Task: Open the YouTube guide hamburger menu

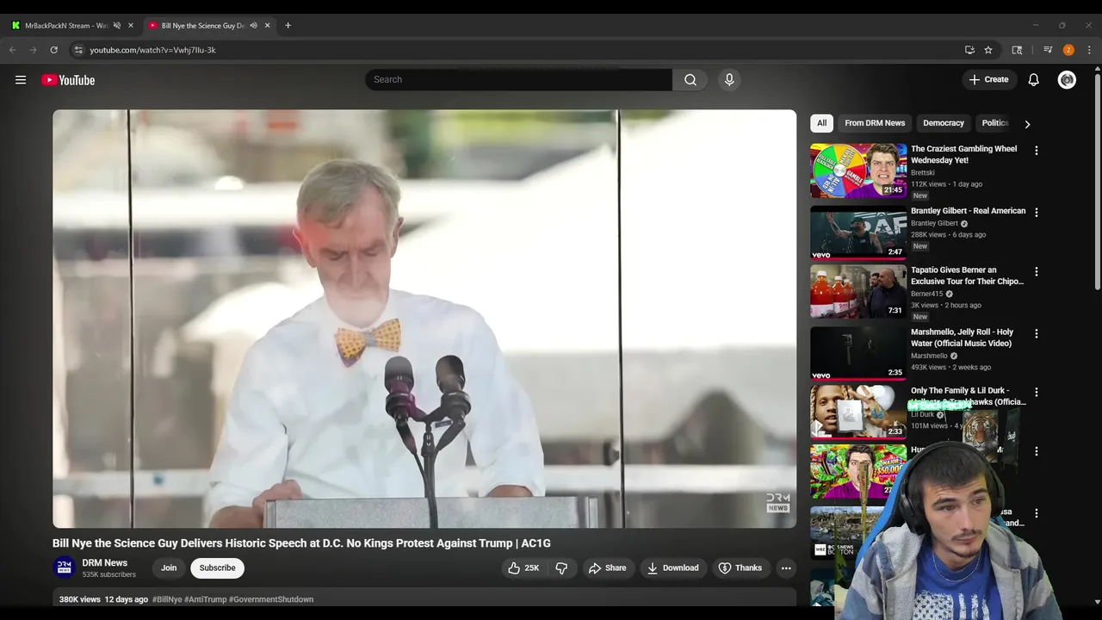Action: pos(21,80)
